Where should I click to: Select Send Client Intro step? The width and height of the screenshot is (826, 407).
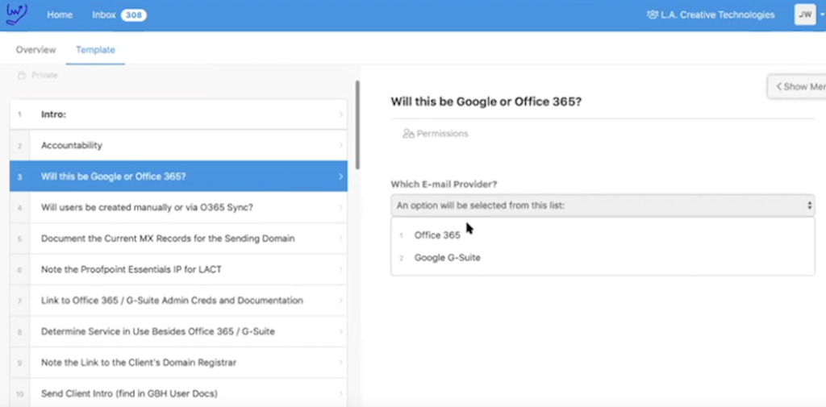[x=178, y=392]
